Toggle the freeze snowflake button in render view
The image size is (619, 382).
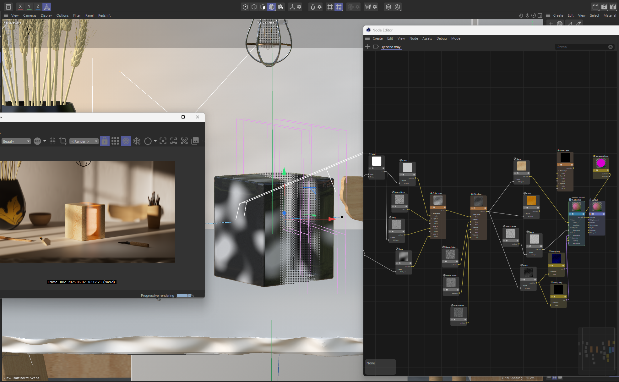(x=126, y=141)
